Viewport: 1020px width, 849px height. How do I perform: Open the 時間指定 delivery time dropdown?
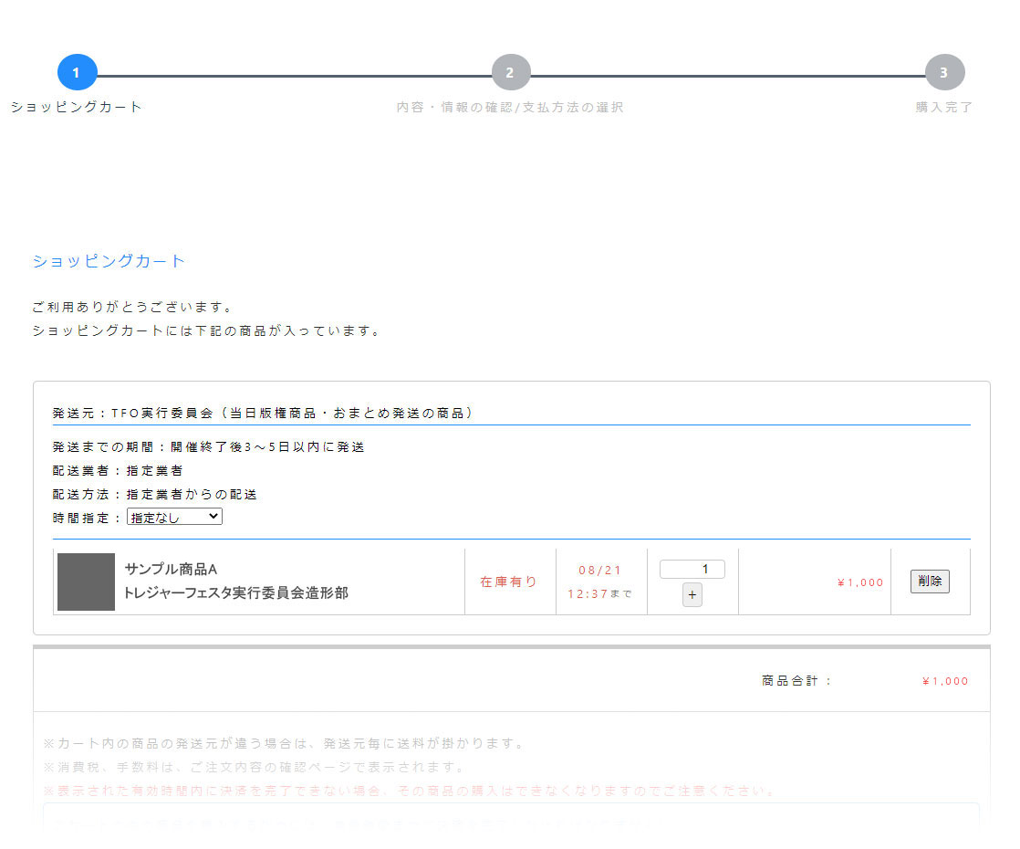tap(174, 517)
